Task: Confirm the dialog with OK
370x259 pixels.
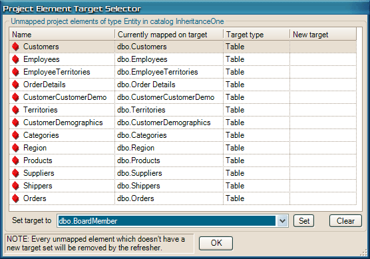Action: 216,243
